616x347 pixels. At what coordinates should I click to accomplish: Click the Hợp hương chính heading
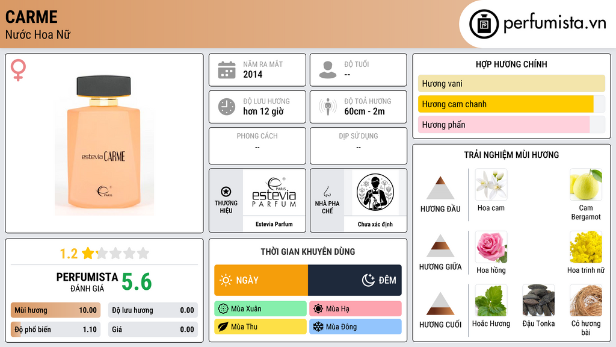511,64
